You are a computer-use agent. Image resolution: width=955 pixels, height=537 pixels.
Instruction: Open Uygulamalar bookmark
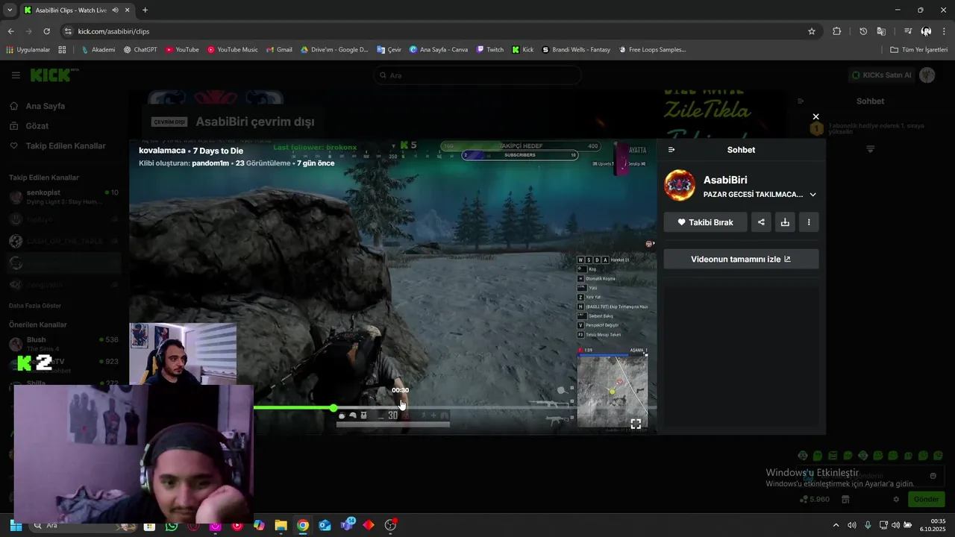(28, 50)
